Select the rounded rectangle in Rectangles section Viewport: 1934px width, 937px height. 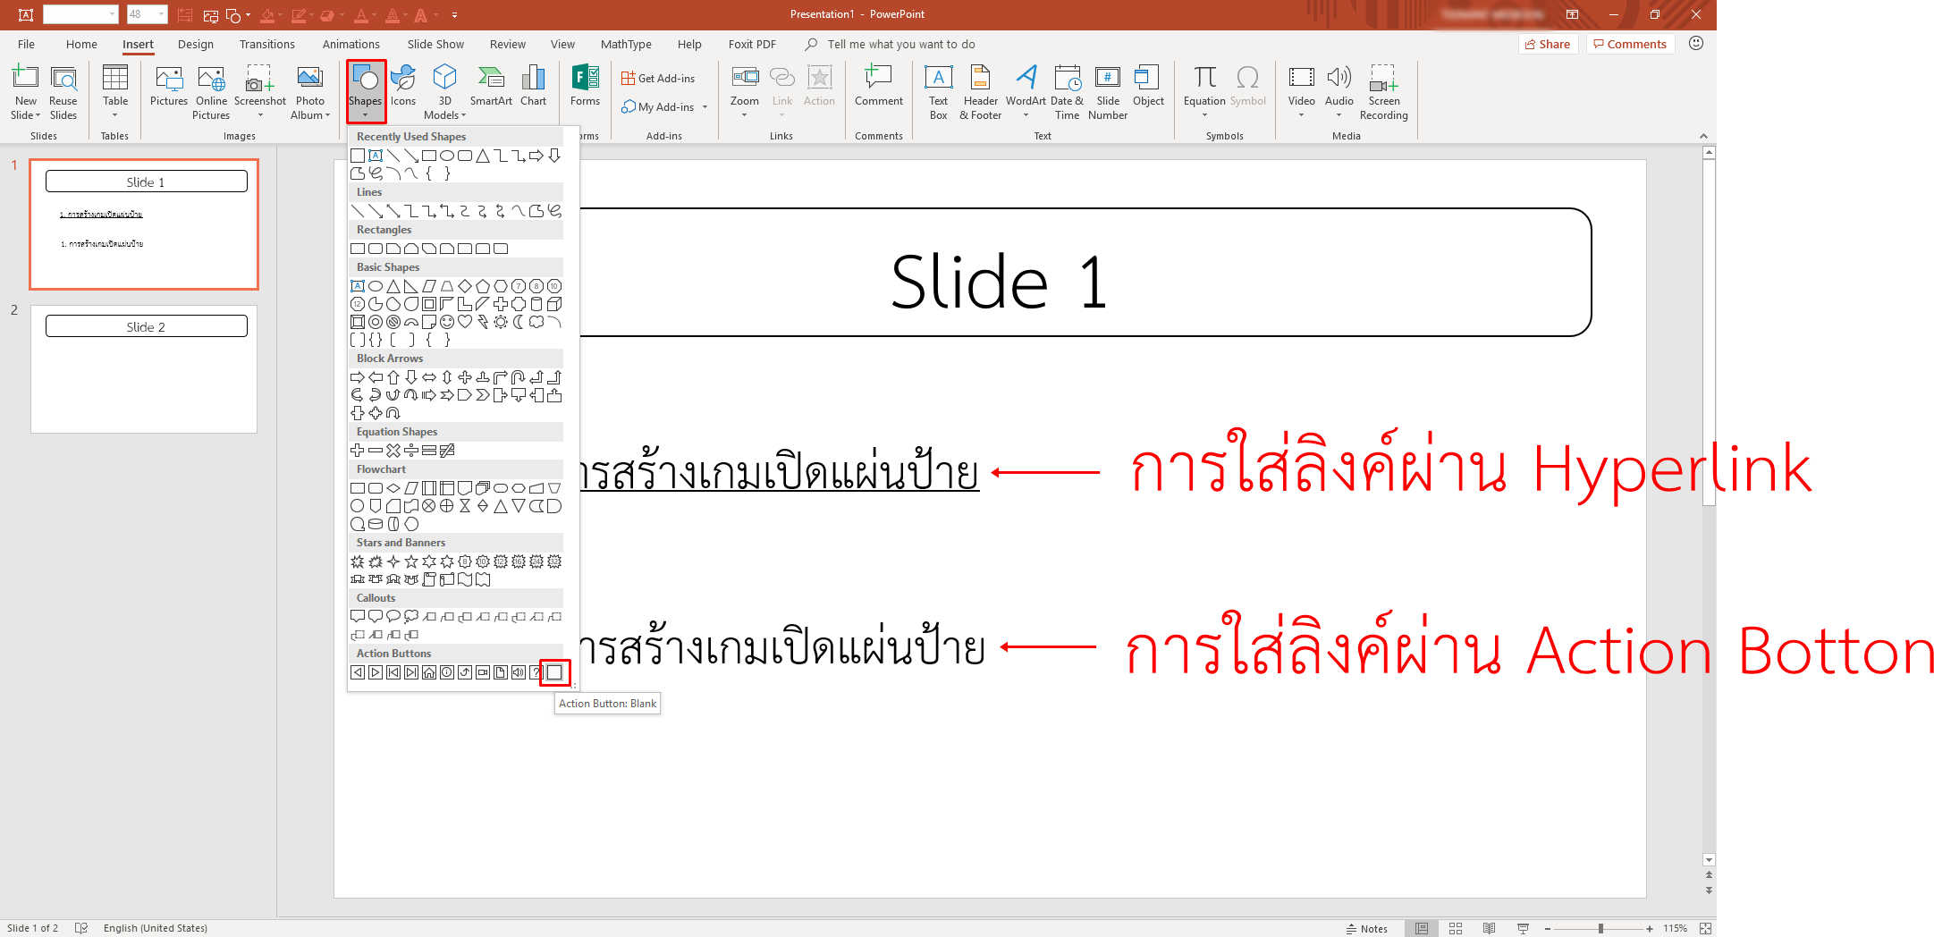(376, 249)
